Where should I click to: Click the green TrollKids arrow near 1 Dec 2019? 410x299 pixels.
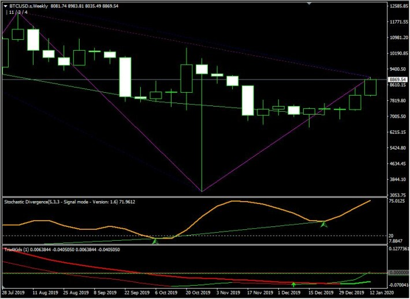pos(293,285)
